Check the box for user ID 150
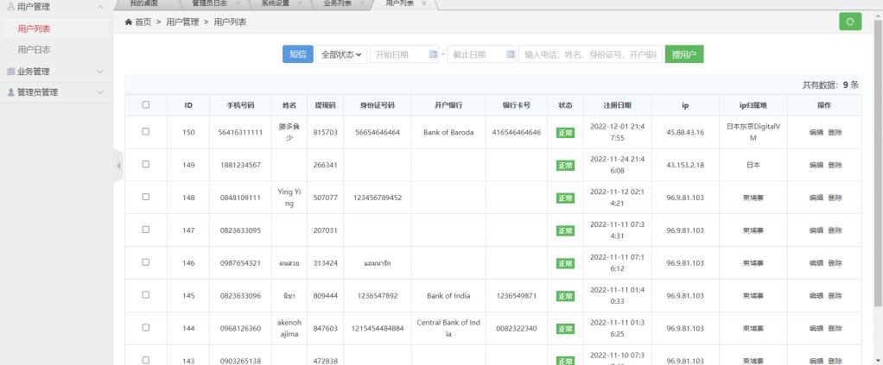The width and height of the screenshot is (883, 365). (146, 131)
